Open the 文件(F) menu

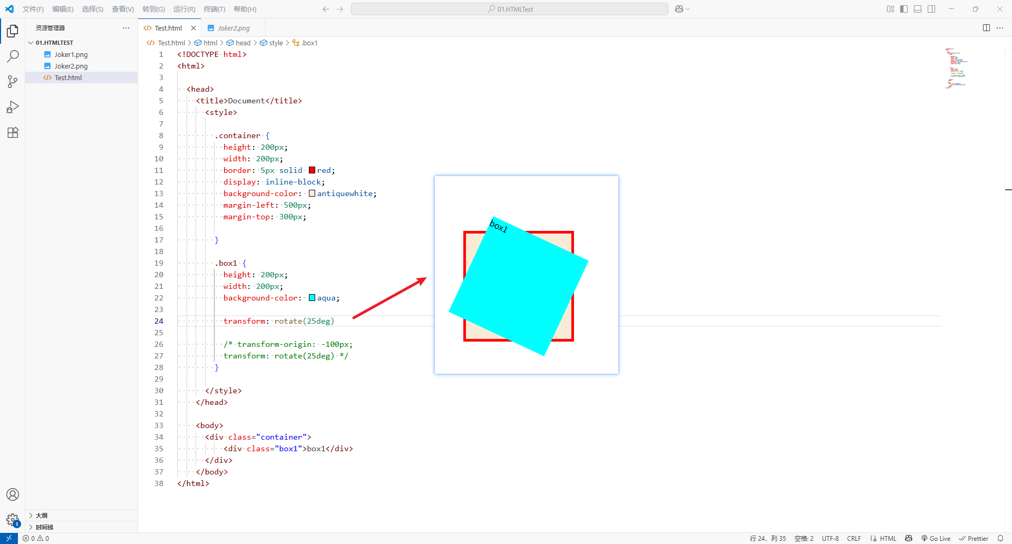click(x=33, y=9)
